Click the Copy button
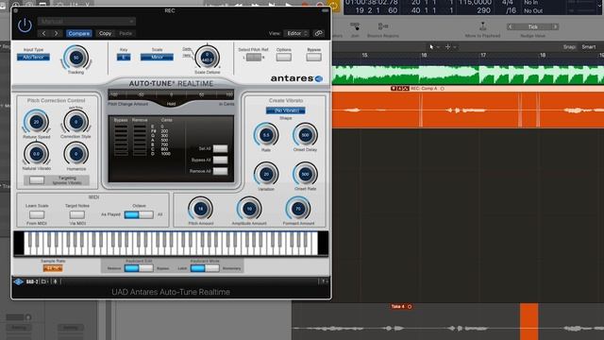Viewport: 604px width, 340px height. (105, 34)
